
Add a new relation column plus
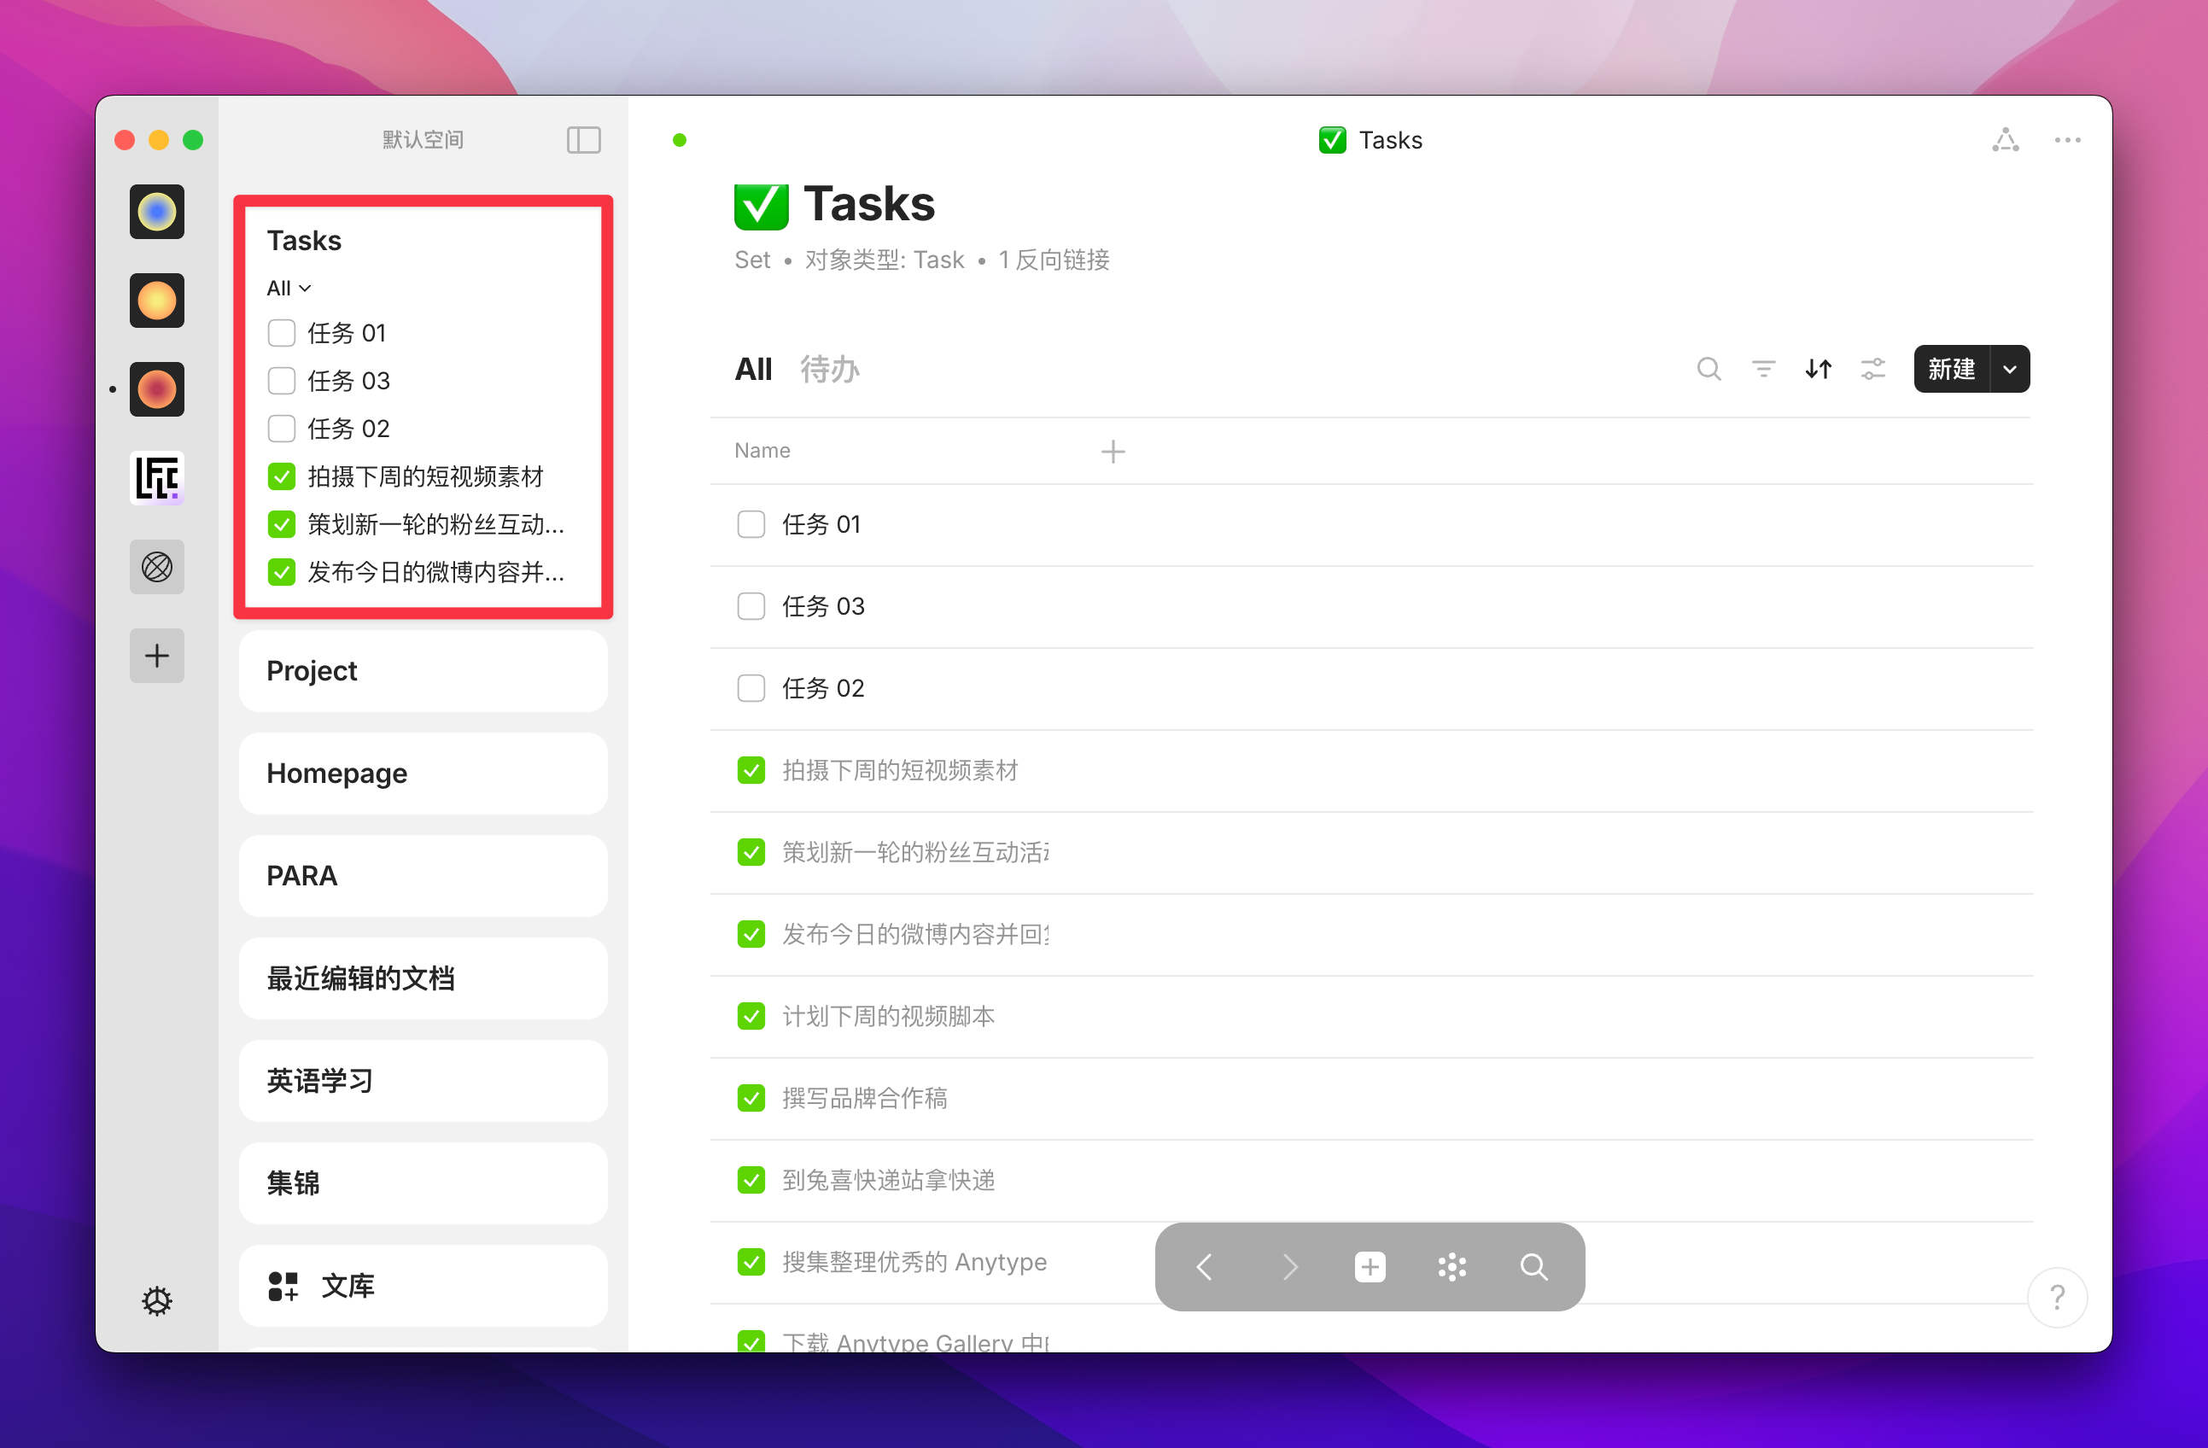[x=1113, y=452]
